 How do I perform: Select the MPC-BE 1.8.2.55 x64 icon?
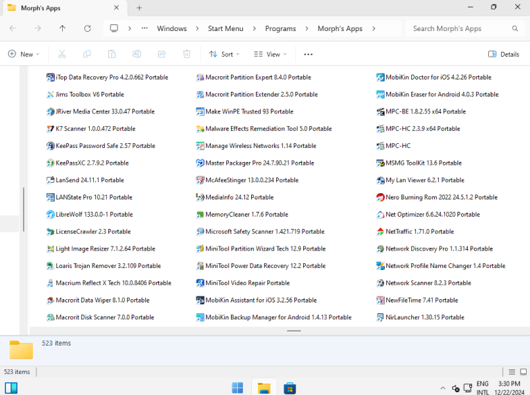380,111
